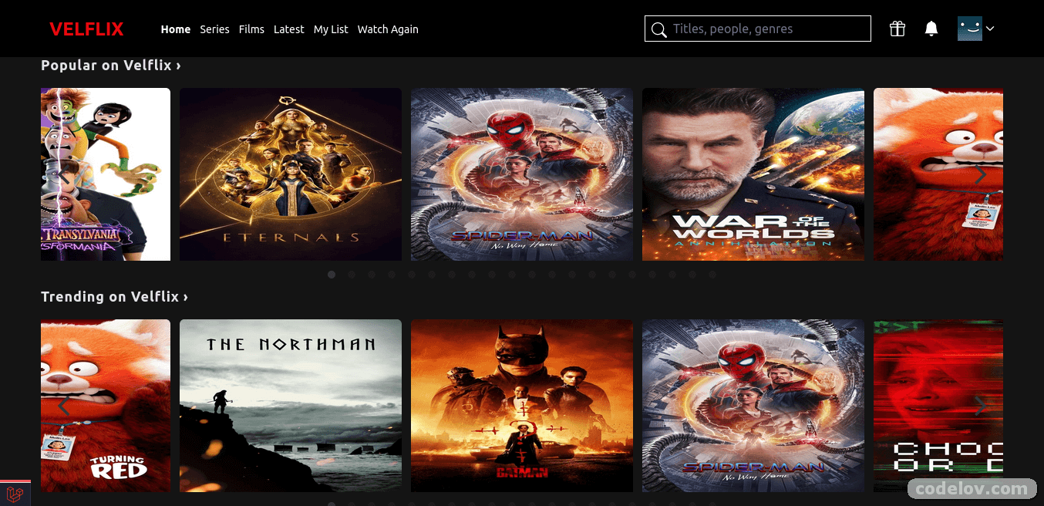
Task: Open the Home navigation item
Action: (x=176, y=29)
